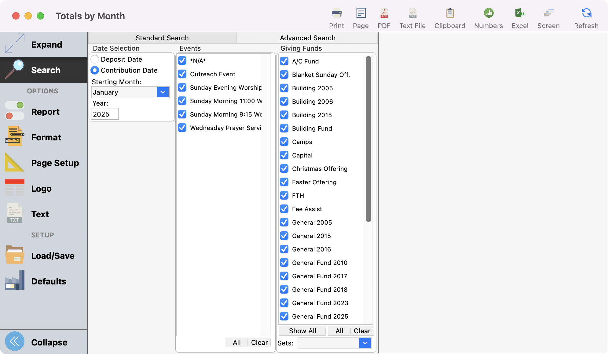Click the Show All funds button
This screenshot has width=608, height=354.
(302, 331)
